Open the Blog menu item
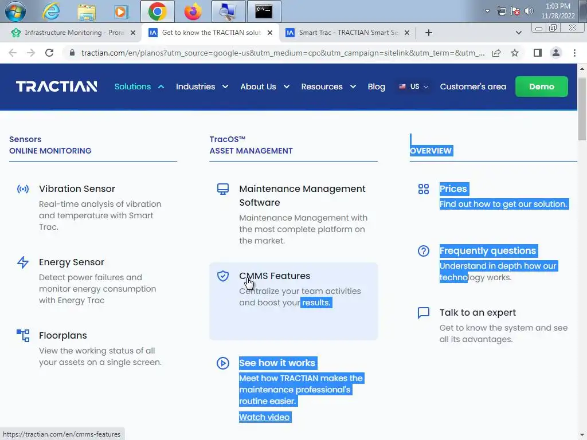587x440 pixels. [376, 87]
